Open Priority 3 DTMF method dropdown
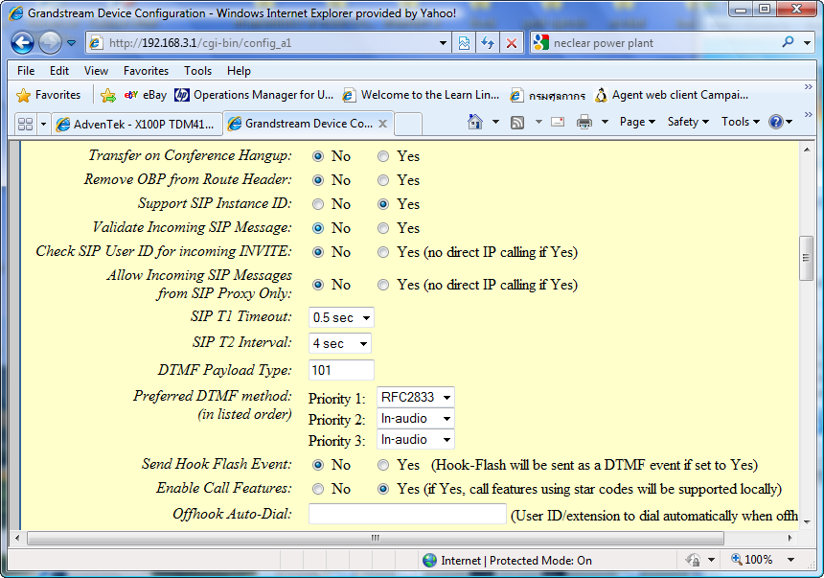 click(x=415, y=440)
